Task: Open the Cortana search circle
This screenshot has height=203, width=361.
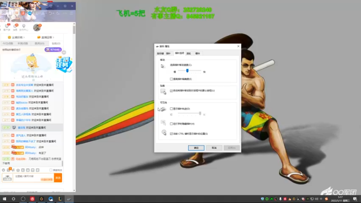Action: point(14,199)
